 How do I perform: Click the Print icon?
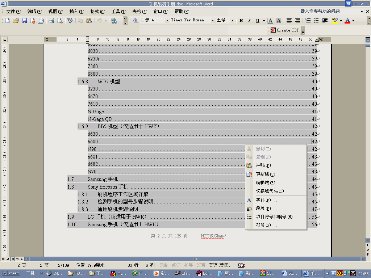point(51,21)
